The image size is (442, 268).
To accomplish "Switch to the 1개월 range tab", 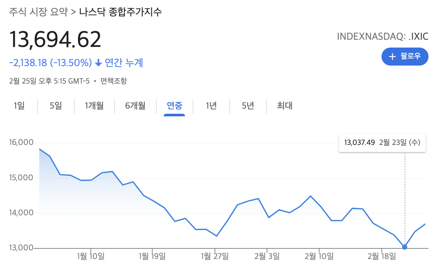I will 94,106.
